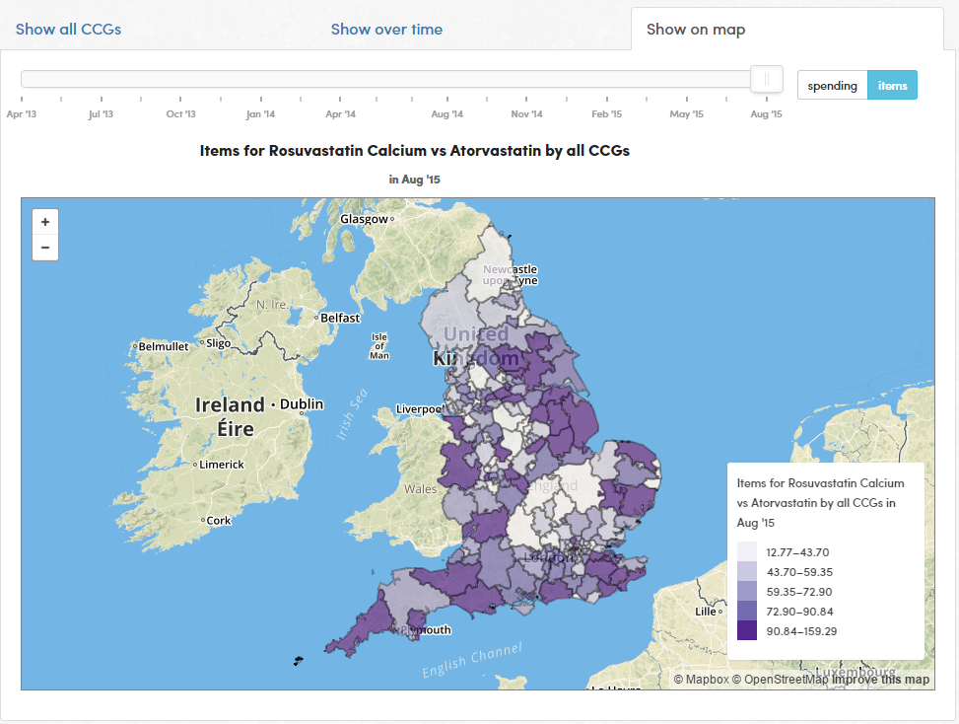Switch to the "Show over time" tab
This screenshot has width=959, height=724.
386,29
